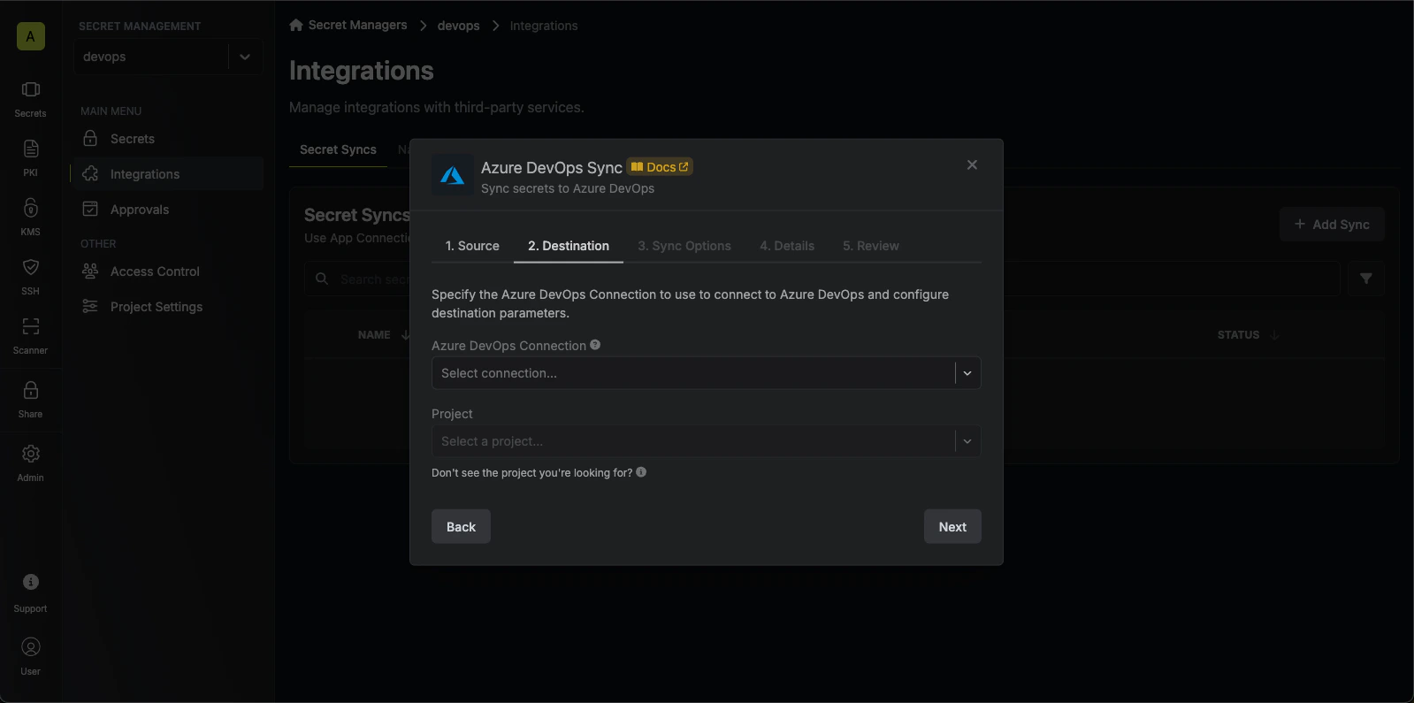
Task: Open the Scanner section icon
Action: [x=30, y=335]
